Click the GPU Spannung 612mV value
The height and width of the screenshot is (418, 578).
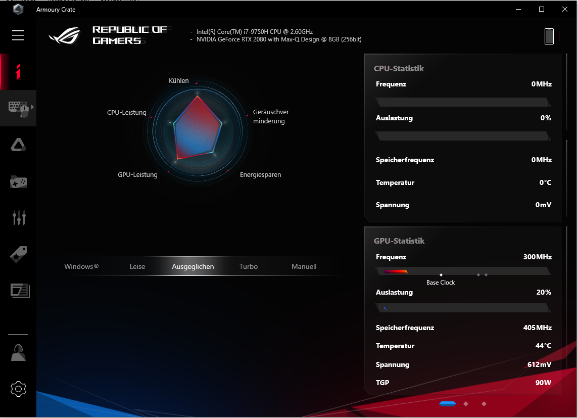tap(539, 364)
